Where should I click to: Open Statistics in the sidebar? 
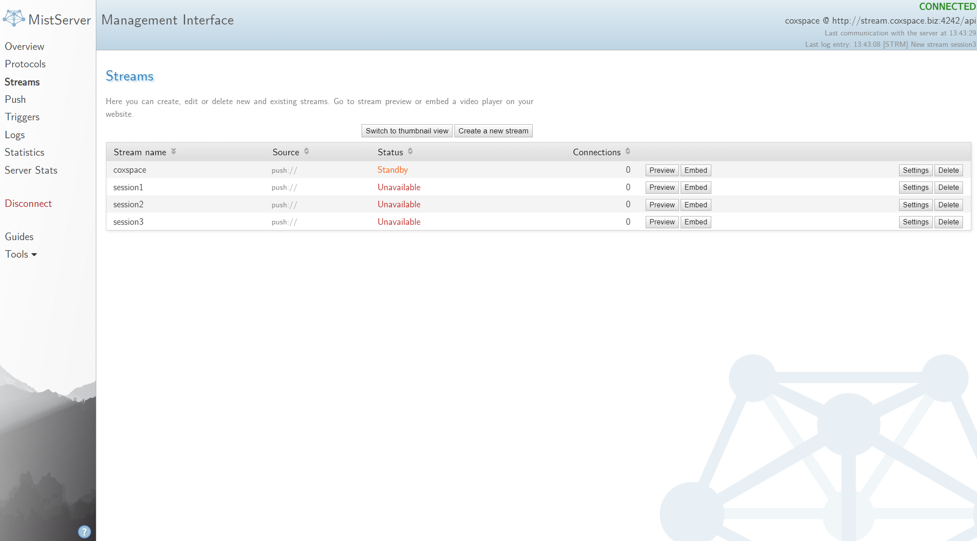pyautogui.click(x=25, y=152)
